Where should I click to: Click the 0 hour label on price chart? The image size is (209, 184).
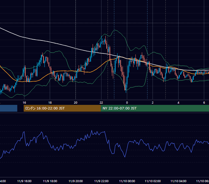pyautogui.click(x=127, y=103)
